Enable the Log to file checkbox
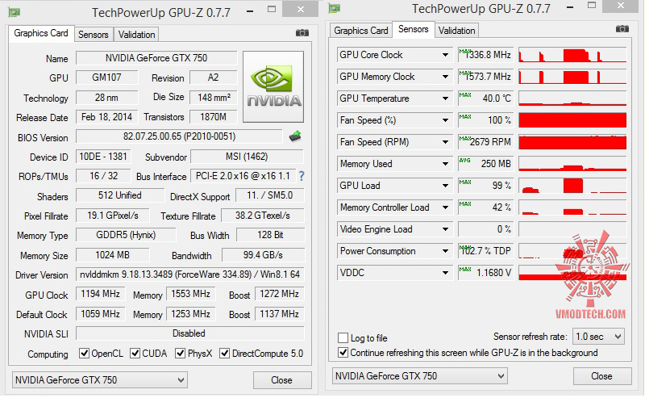This screenshot has height=398, width=645. click(343, 338)
